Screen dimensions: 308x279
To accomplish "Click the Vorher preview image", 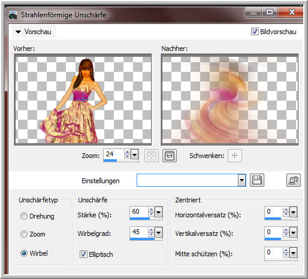I will pos(83,99).
